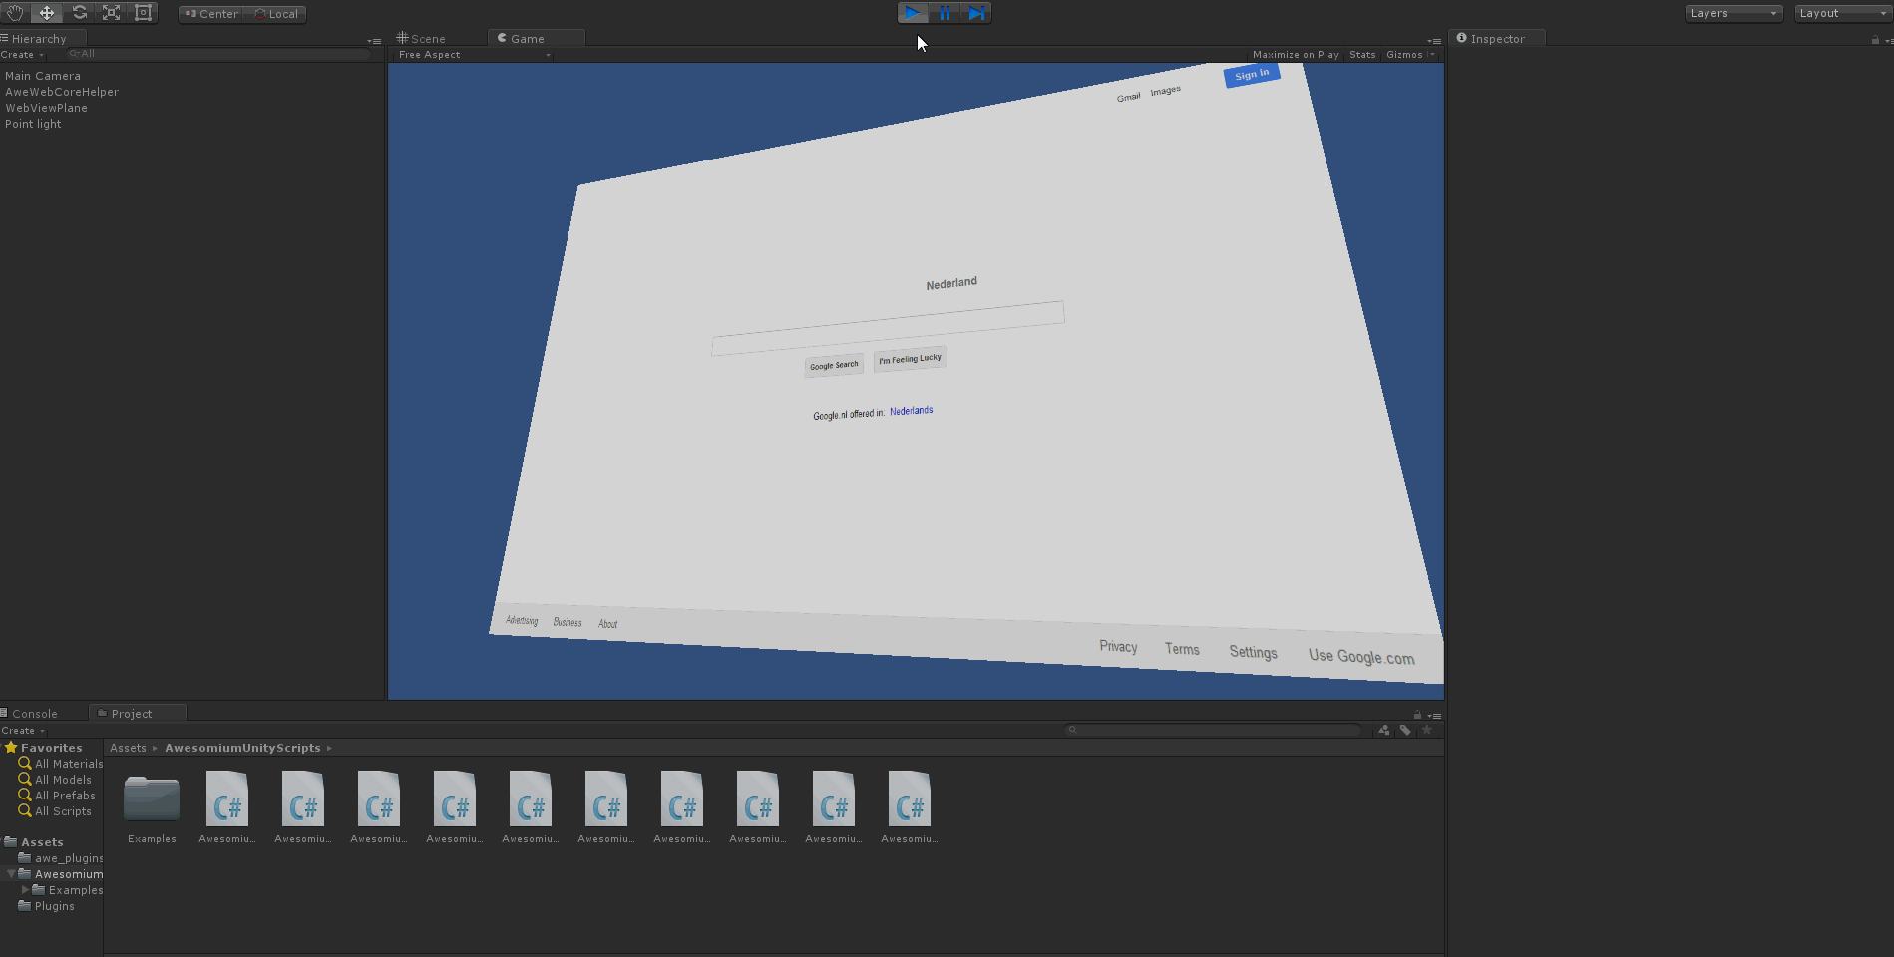Toggle the Inspector lock icon
This screenshot has width=1894, height=957.
1875,40
